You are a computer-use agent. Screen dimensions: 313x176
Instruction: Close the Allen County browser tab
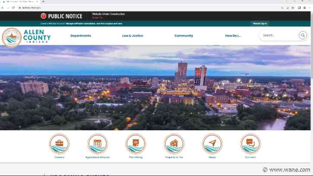click(37, 2)
